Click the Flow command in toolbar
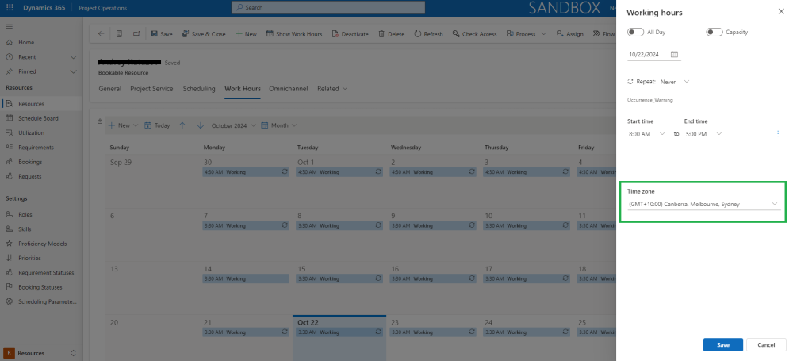Image resolution: width=793 pixels, height=361 pixels. click(603, 34)
